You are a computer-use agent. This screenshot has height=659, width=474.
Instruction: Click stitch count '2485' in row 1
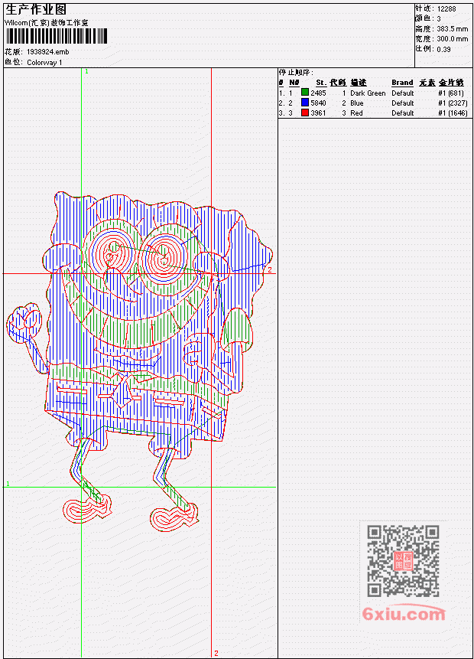pos(318,93)
